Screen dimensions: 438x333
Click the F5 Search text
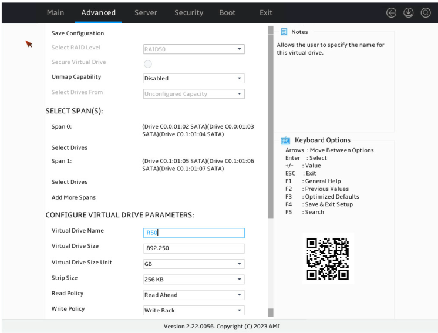[305, 212]
